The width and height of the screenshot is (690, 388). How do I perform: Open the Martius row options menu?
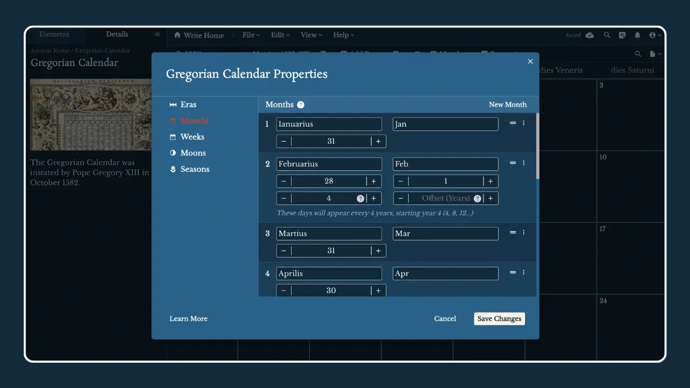click(523, 232)
